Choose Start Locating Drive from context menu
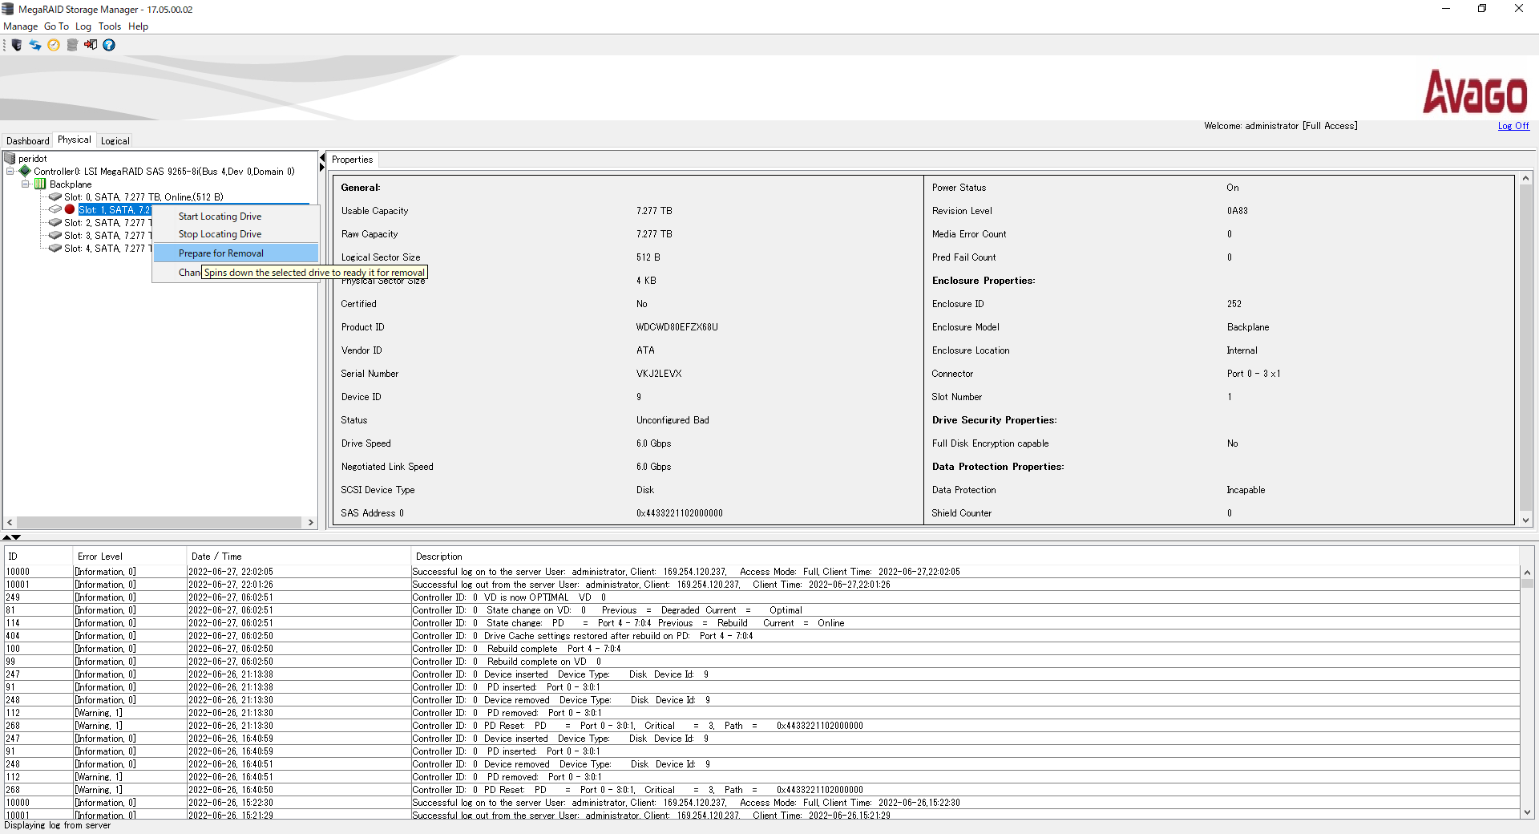The height and width of the screenshot is (834, 1539). [236, 217]
